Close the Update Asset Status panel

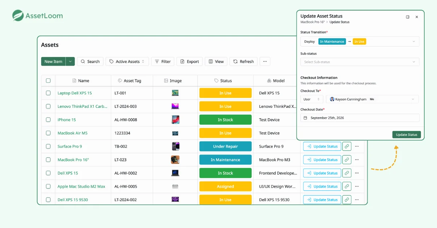tap(417, 17)
